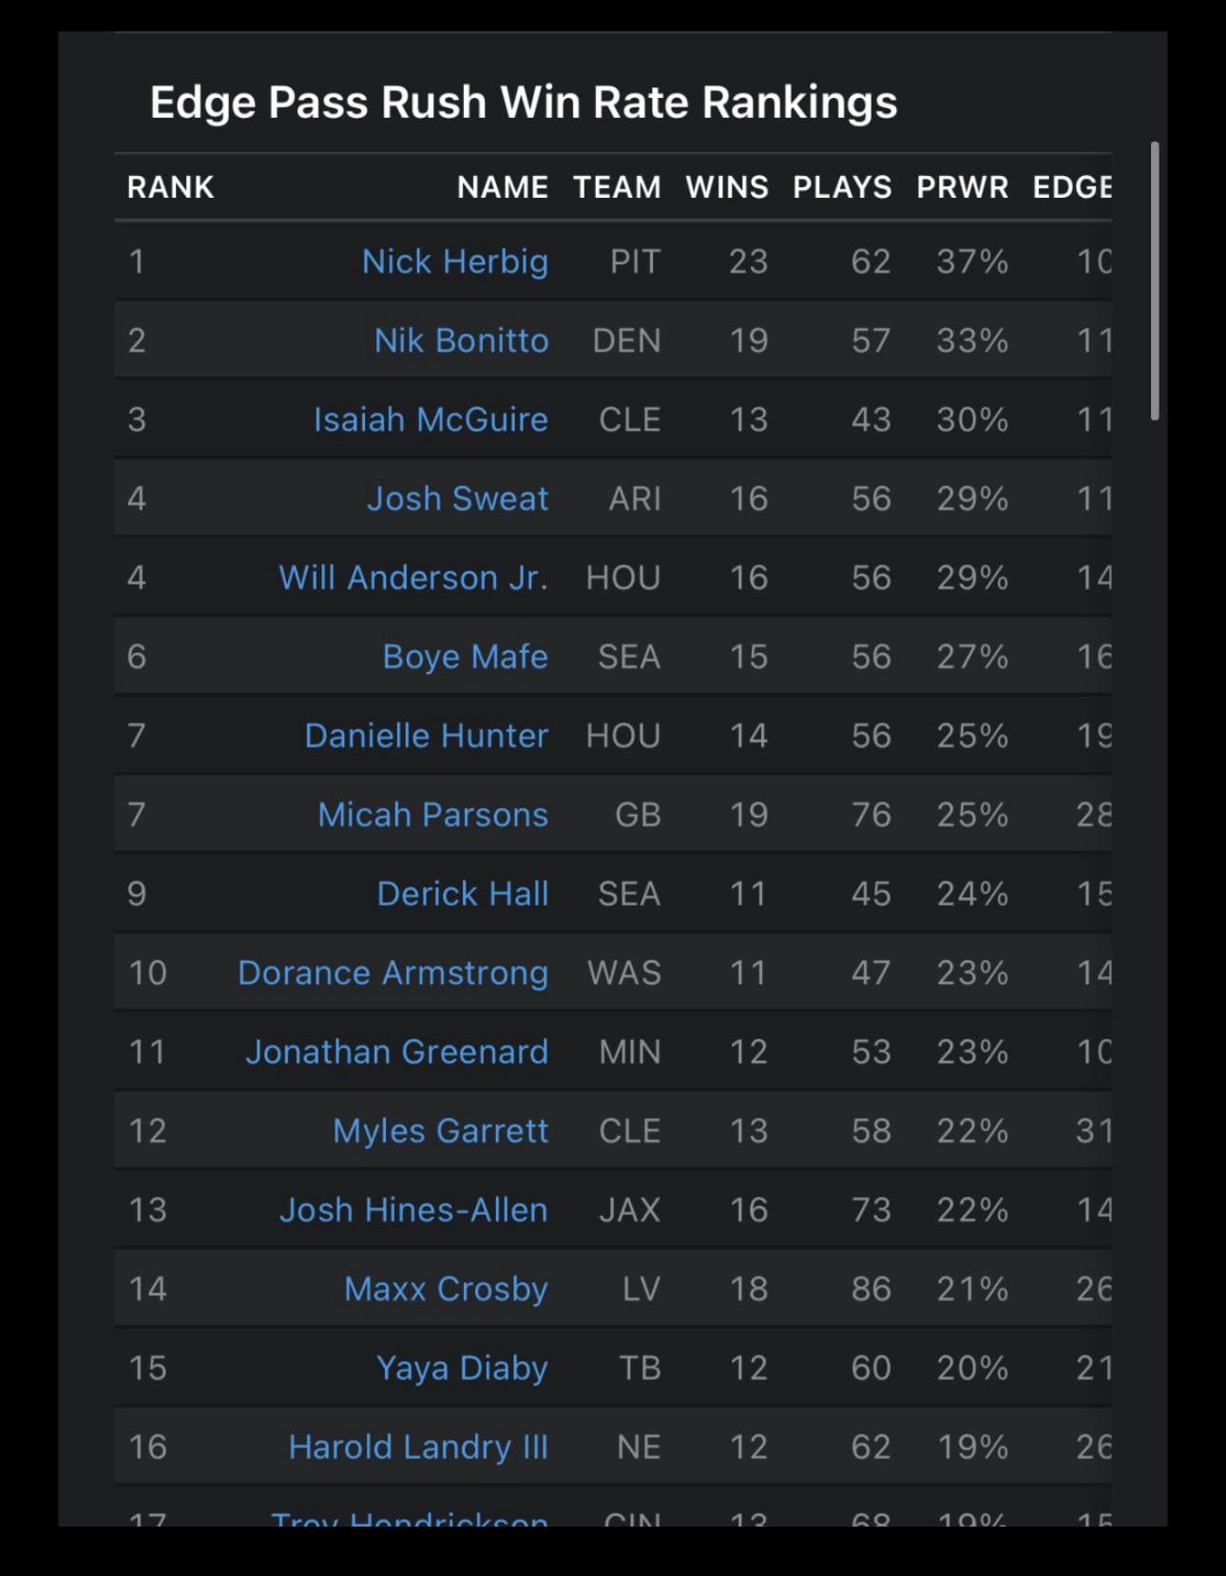The image size is (1226, 1576).
Task: Click the PLAYS column header
Action: tap(842, 187)
